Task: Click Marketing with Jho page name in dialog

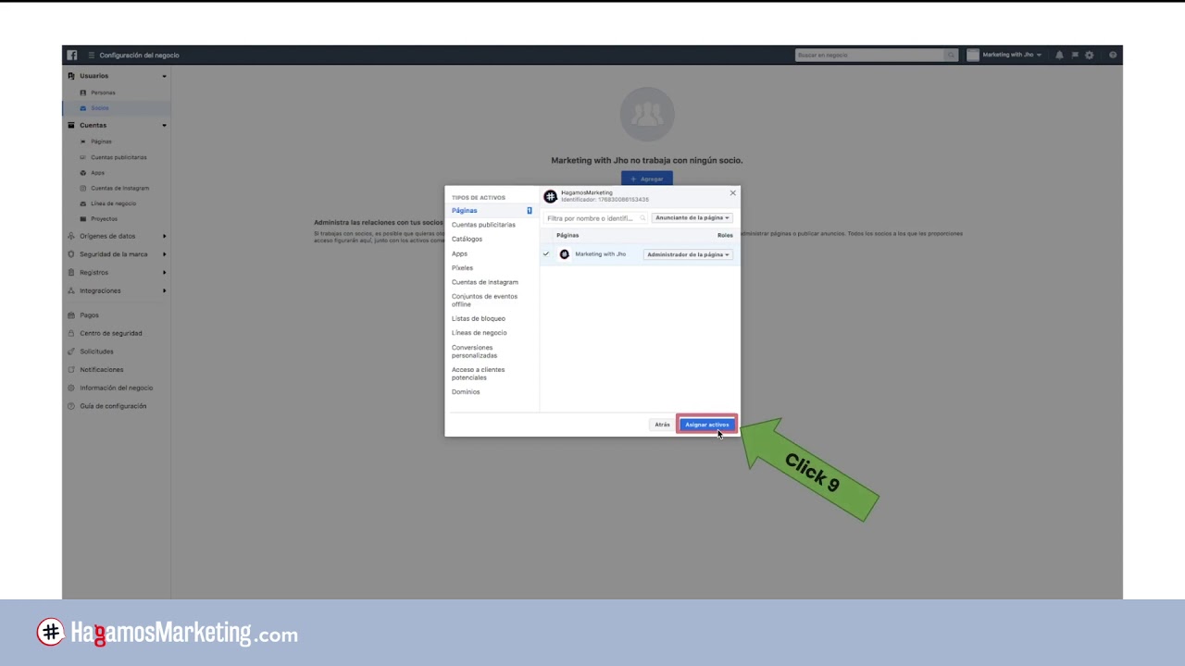Action: [x=600, y=254]
